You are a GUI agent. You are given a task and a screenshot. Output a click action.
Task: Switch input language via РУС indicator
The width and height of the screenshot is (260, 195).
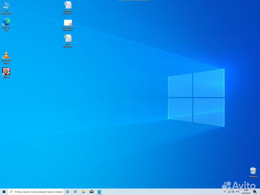(x=238, y=192)
